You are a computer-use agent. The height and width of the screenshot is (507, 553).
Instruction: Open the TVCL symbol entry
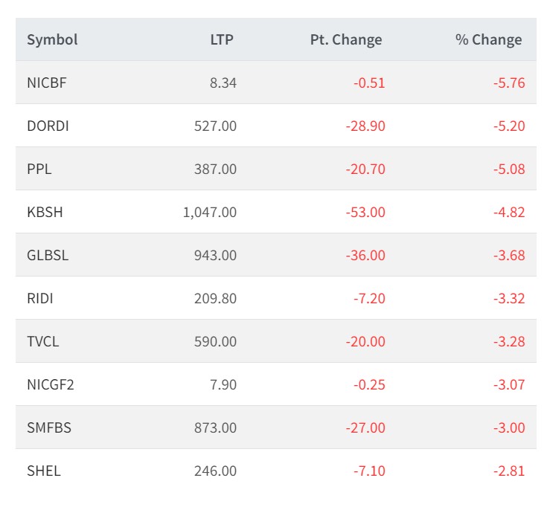[42, 342]
